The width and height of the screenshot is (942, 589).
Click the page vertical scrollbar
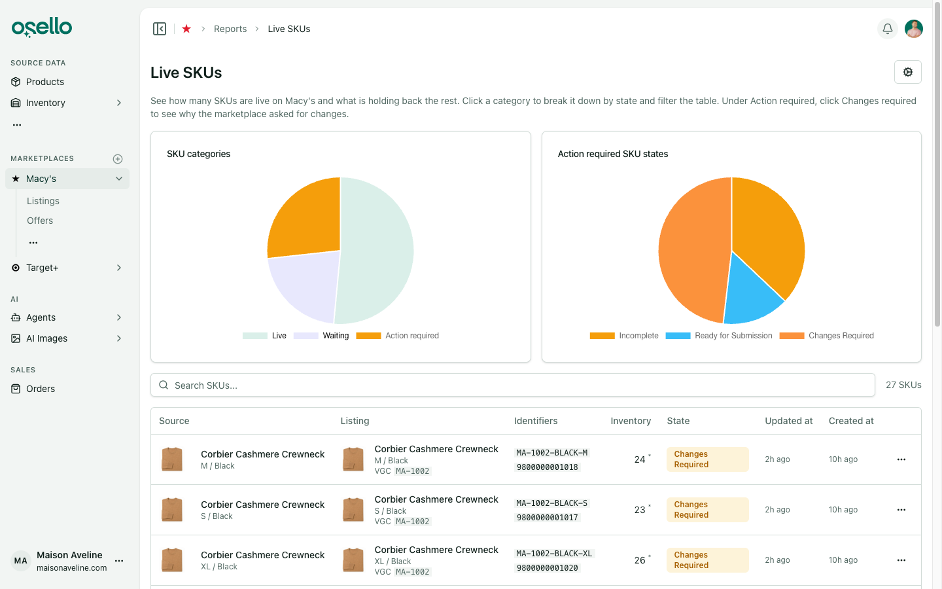pos(937,164)
